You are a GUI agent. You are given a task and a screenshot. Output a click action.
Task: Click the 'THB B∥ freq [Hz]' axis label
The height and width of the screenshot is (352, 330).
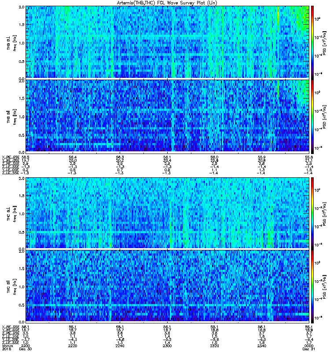coord(11,117)
